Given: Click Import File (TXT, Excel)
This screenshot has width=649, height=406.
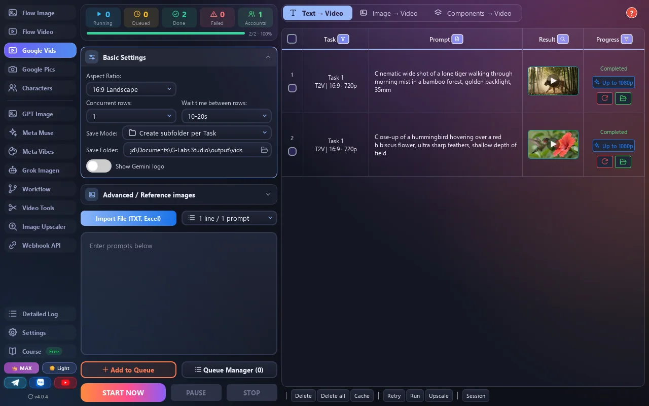Looking at the screenshot, I should (x=128, y=218).
